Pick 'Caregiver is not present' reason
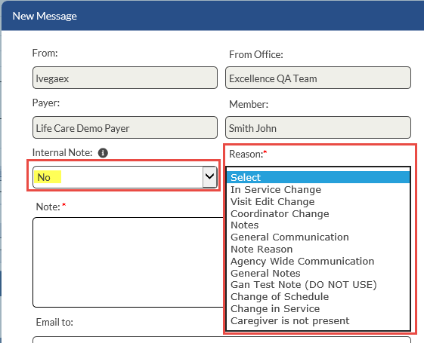 318,321
